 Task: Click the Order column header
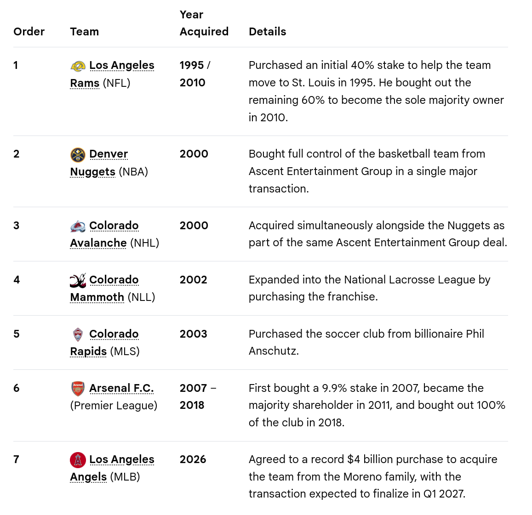pos(29,32)
